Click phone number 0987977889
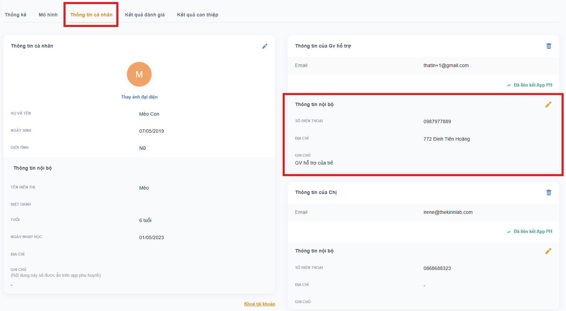 pos(437,121)
